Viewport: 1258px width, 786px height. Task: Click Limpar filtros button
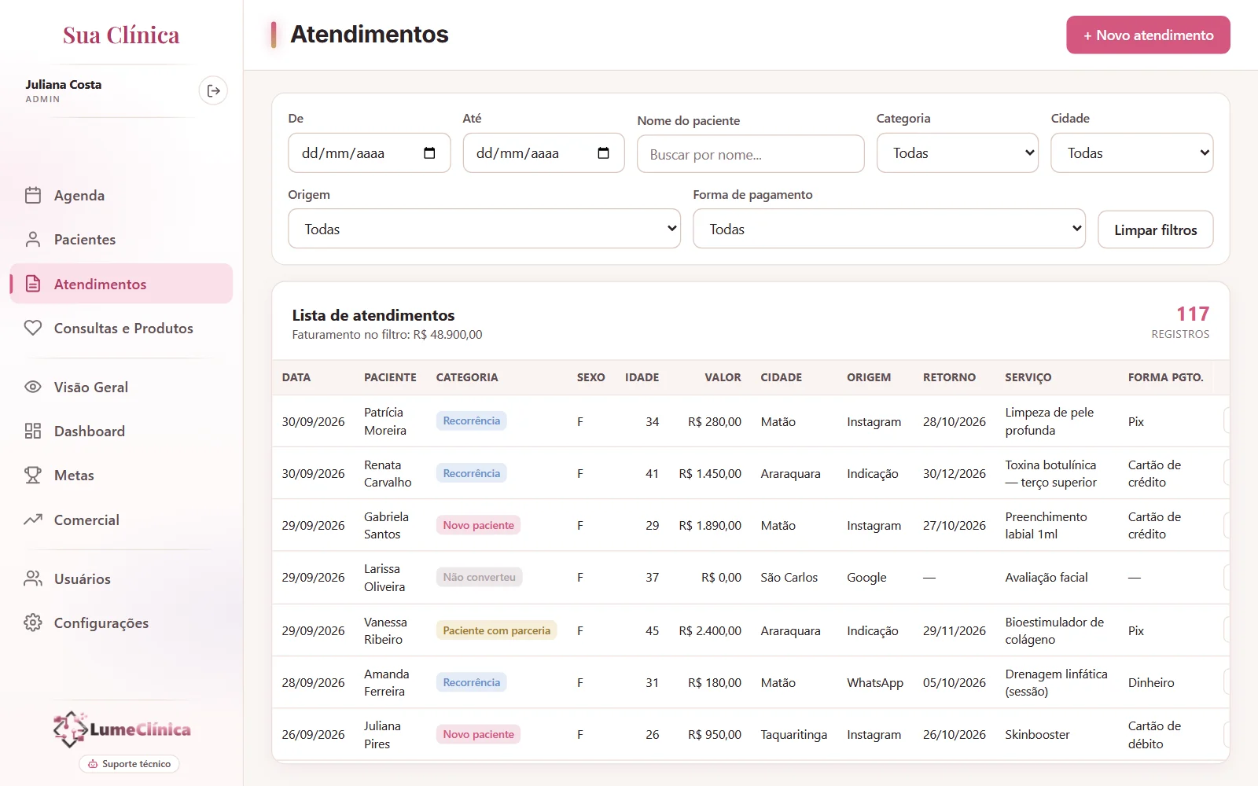[x=1156, y=230]
